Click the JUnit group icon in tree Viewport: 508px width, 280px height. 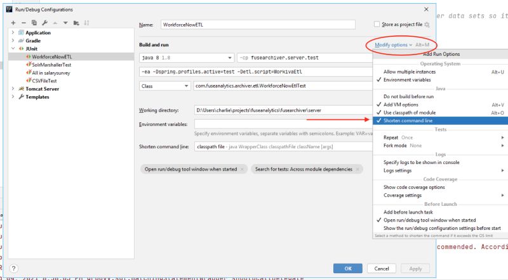[22, 49]
